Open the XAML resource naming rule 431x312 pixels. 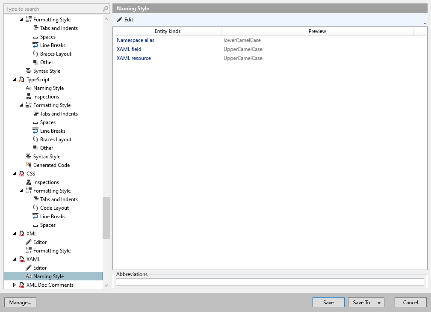coord(135,58)
